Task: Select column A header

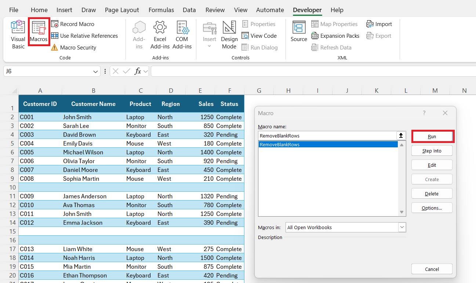Action: pos(40,91)
